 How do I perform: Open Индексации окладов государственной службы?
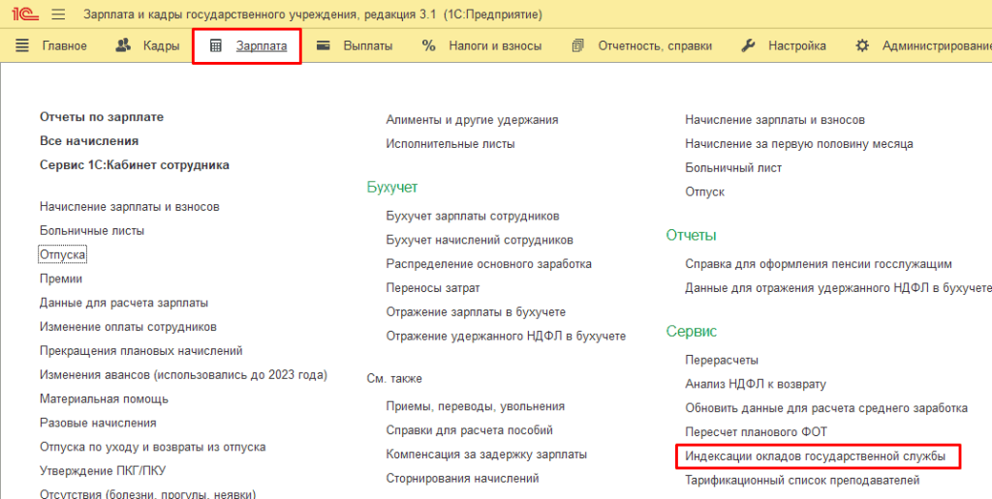[816, 455]
